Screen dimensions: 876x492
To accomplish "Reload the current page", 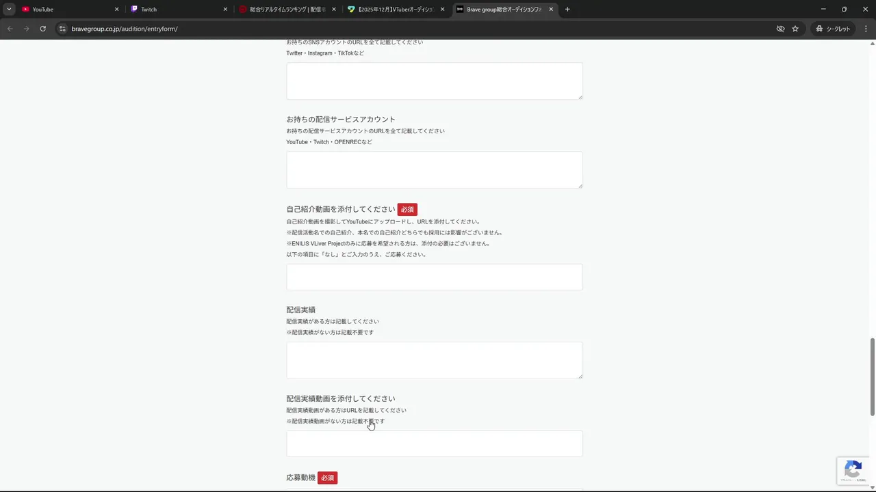I will [42, 29].
